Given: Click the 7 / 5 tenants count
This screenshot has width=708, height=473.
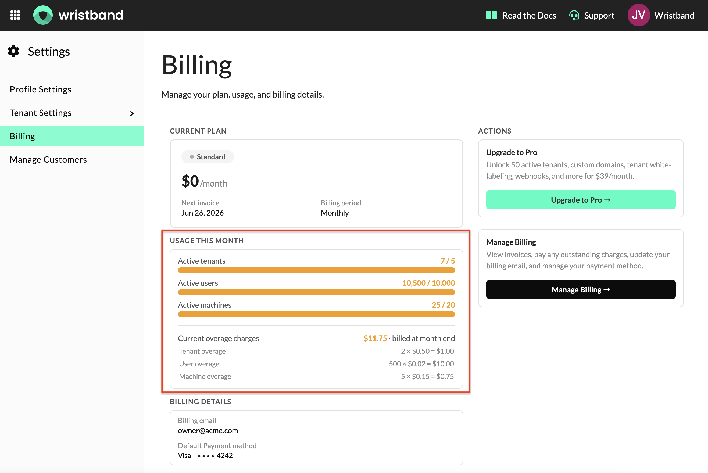Looking at the screenshot, I should pyautogui.click(x=447, y=261).
